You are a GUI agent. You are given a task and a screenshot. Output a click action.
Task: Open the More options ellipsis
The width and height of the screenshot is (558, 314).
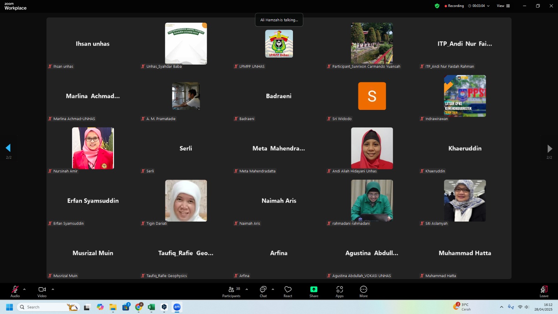tap(363, 291)
